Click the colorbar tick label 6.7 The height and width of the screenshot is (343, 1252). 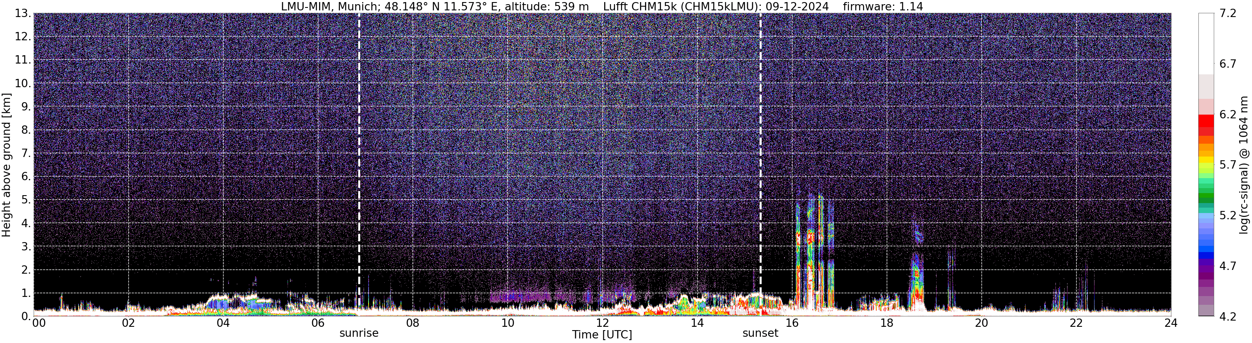tap(1228, 64)
